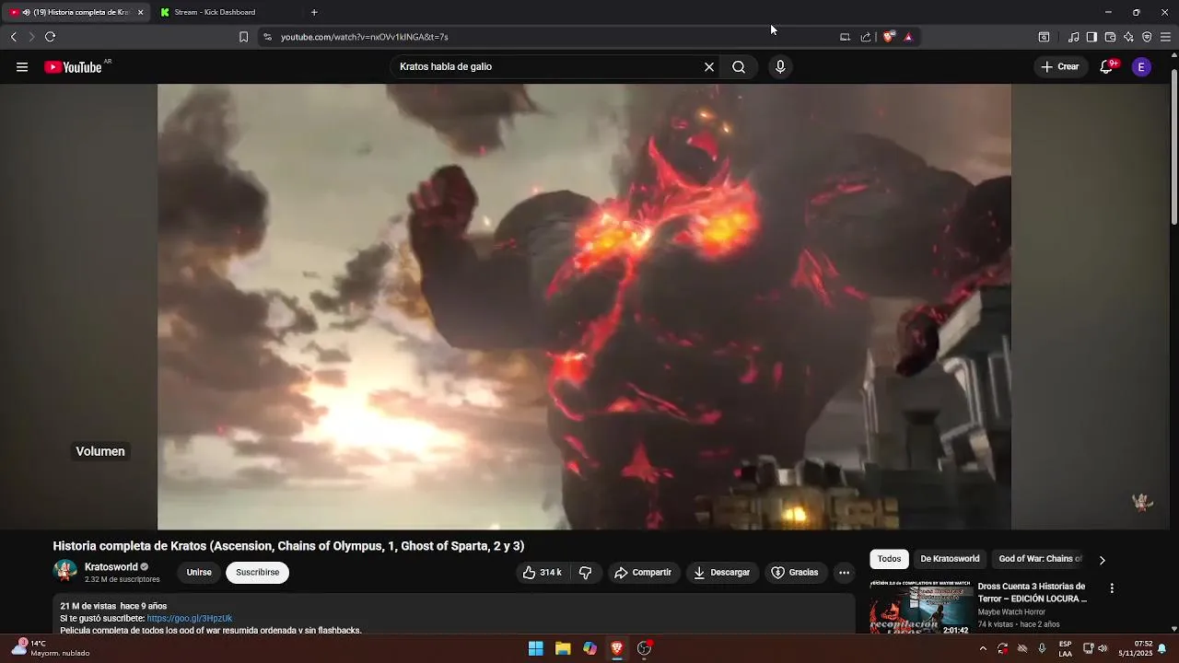
Task: Open YouTube notifications bell
Action: 1107,67
